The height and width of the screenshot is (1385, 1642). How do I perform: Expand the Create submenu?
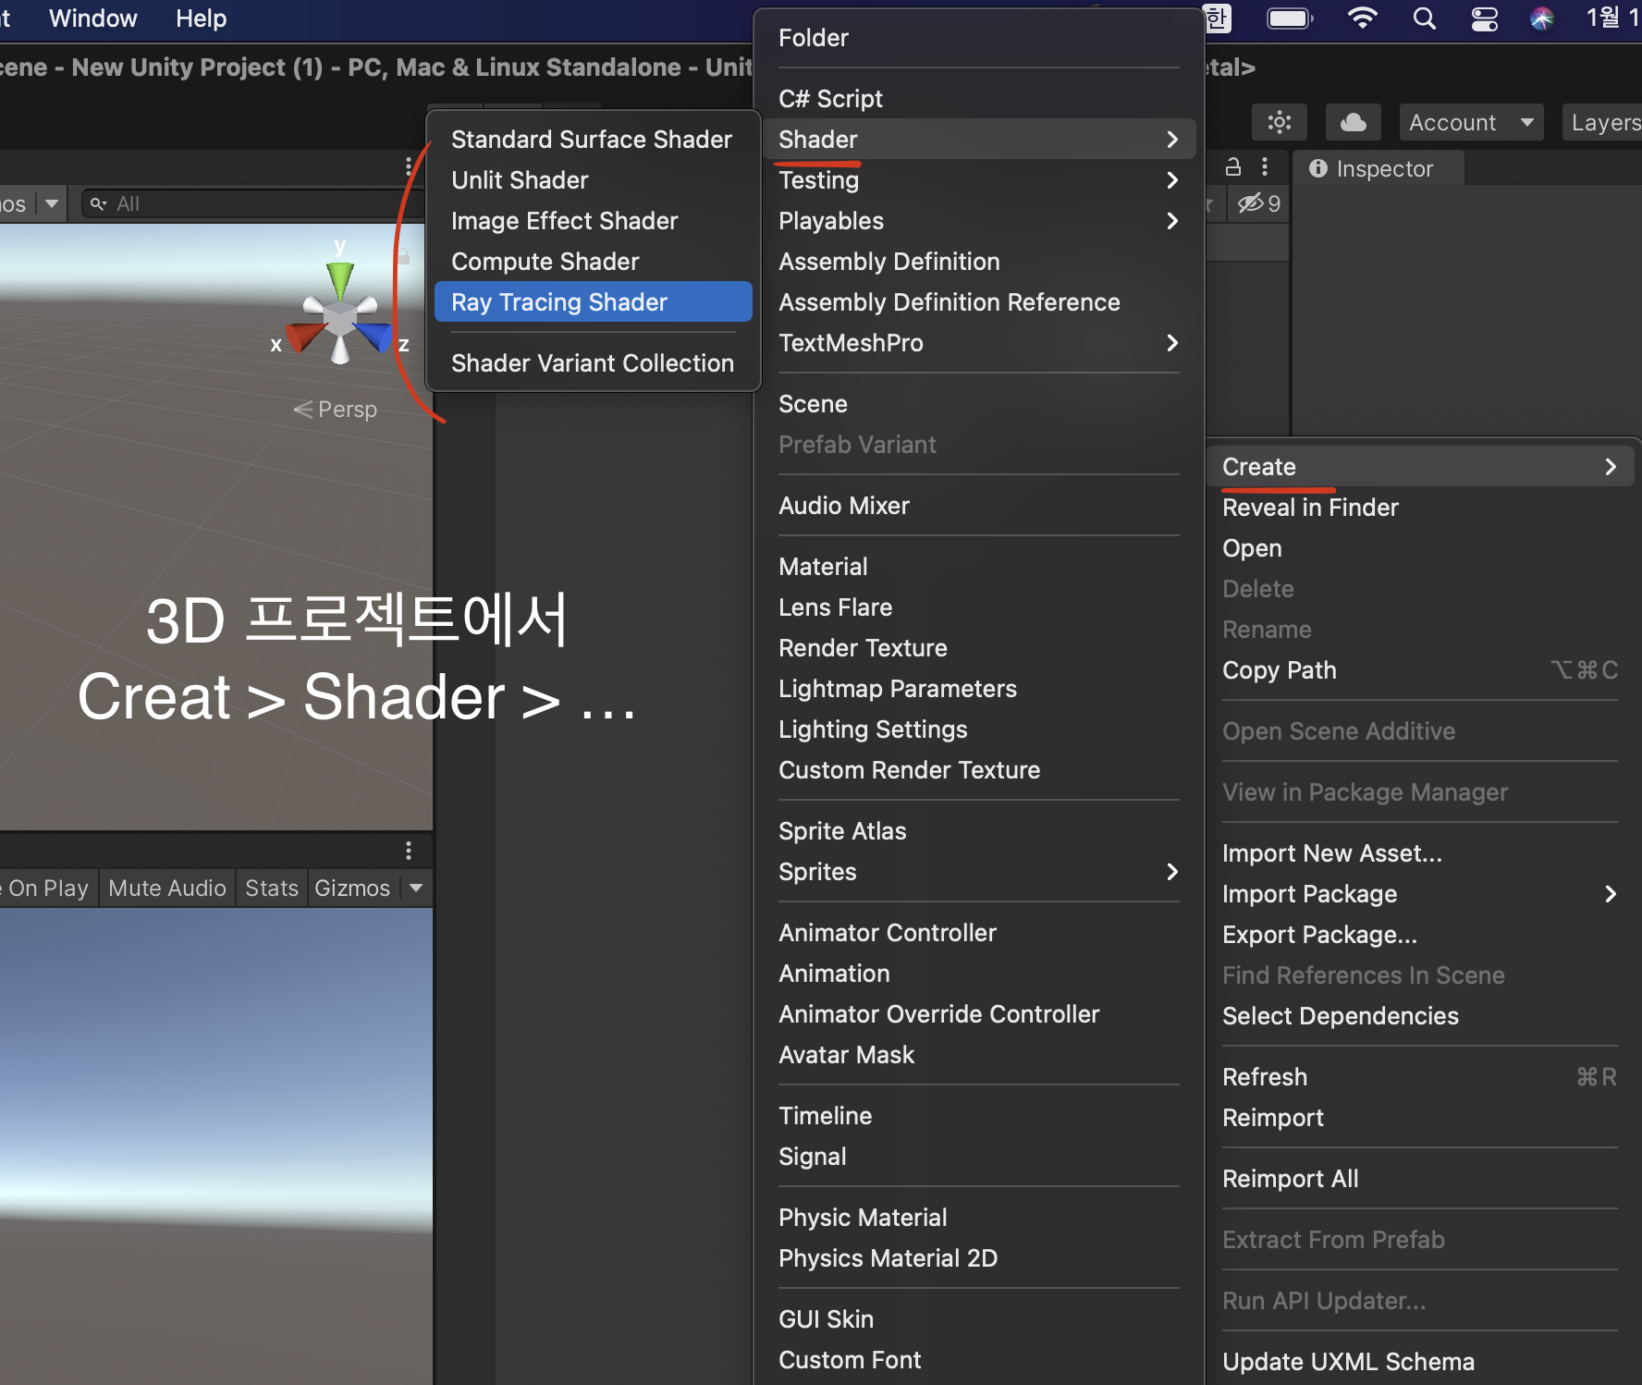click(1420, 467)
